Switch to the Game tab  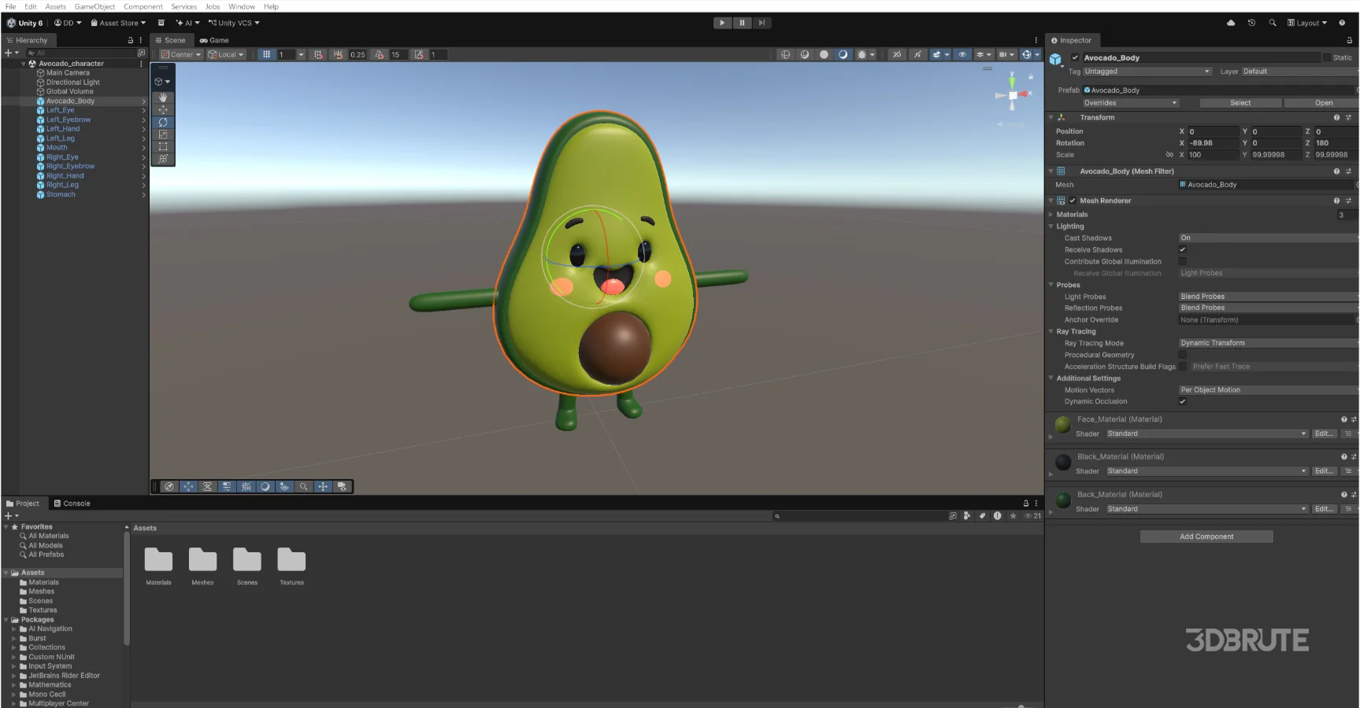(x=214, y=40)
